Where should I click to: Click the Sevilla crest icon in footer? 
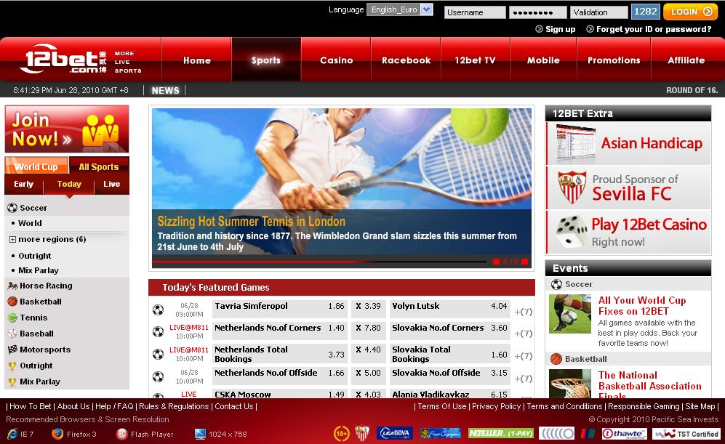(x=362, y=433)
